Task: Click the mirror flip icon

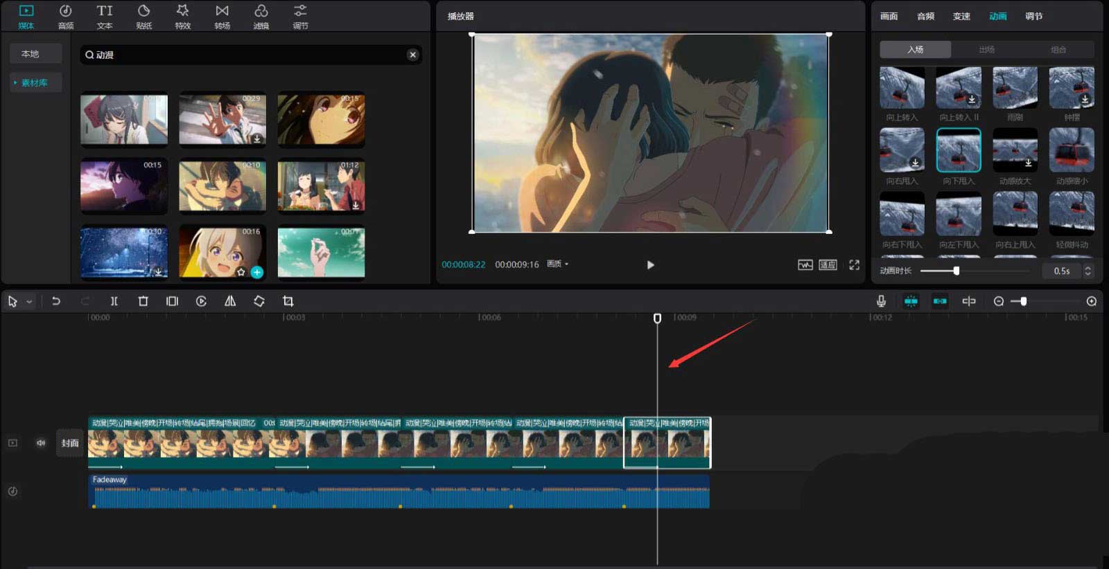Action: click(230, 301)
